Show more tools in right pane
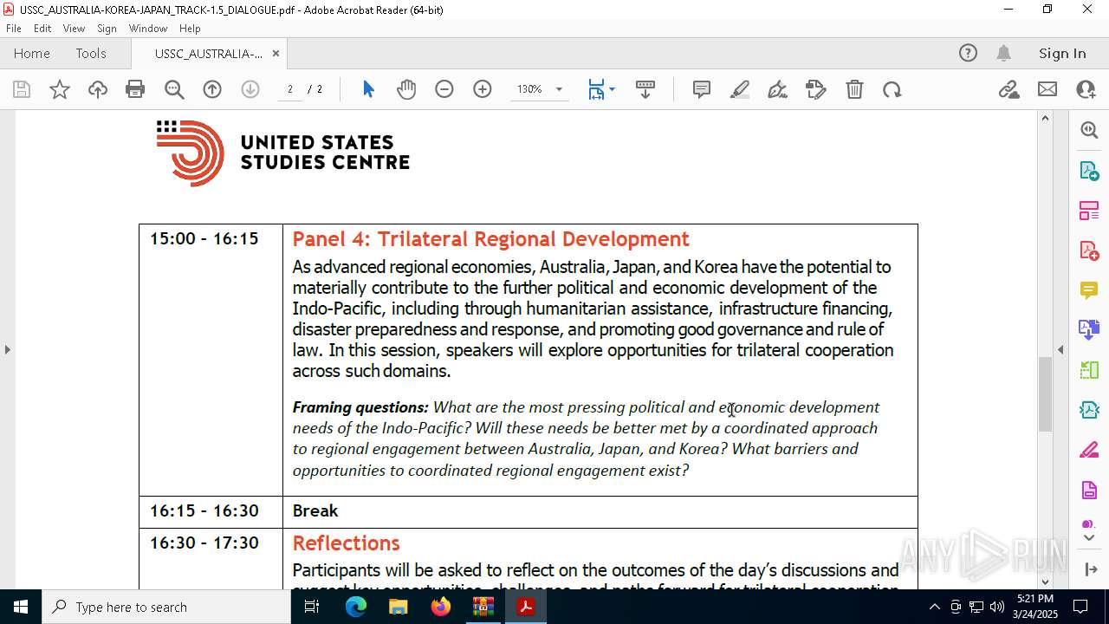Viewport: 1109px width, 624px height. (1089, 538)
